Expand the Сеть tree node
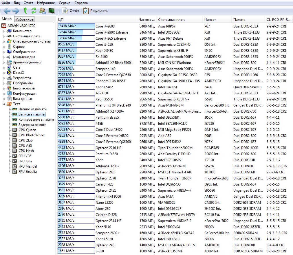This screenshot has height=255, width=293. click(4, 68)
